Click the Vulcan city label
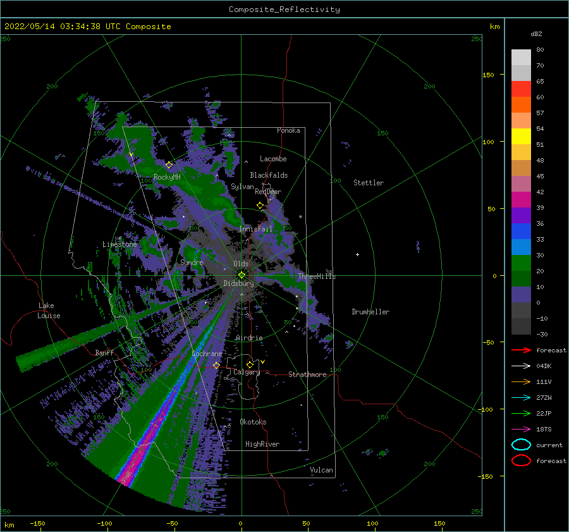The height and width of the screenshot is (532, 569). click(322, 470)
